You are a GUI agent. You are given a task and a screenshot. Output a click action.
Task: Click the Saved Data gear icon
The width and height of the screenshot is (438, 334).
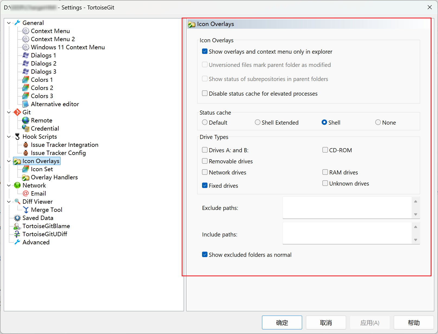17,218
